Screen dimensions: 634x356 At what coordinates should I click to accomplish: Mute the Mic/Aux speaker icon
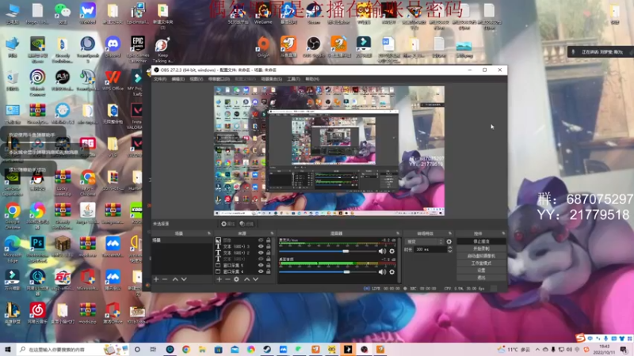pyautogui.click(x=382, y=251)
